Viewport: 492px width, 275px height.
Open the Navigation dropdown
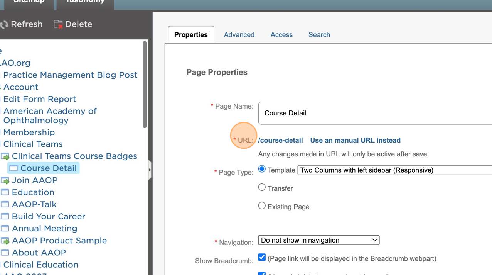(x=319, y=240)
